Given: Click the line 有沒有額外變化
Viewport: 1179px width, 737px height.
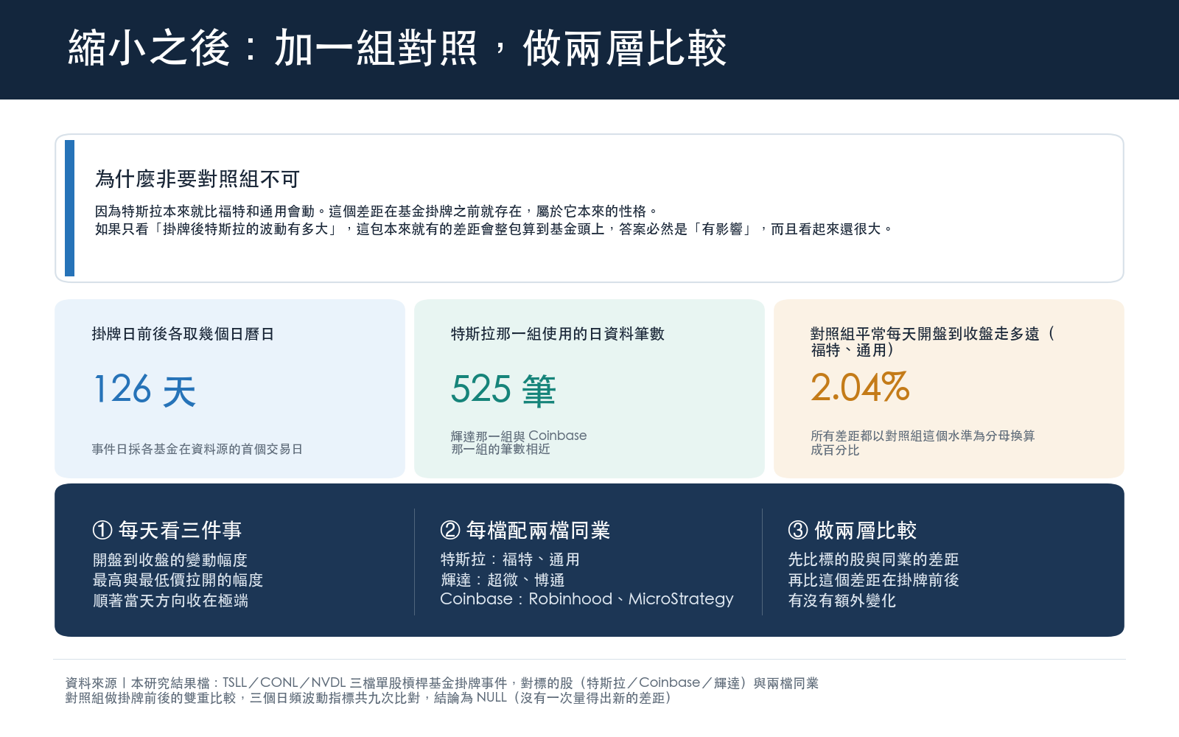Looking at the screenshot, I should pos(842,601).
